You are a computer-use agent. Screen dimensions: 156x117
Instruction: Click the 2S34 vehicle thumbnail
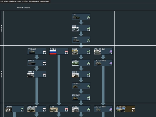point(75,52)
